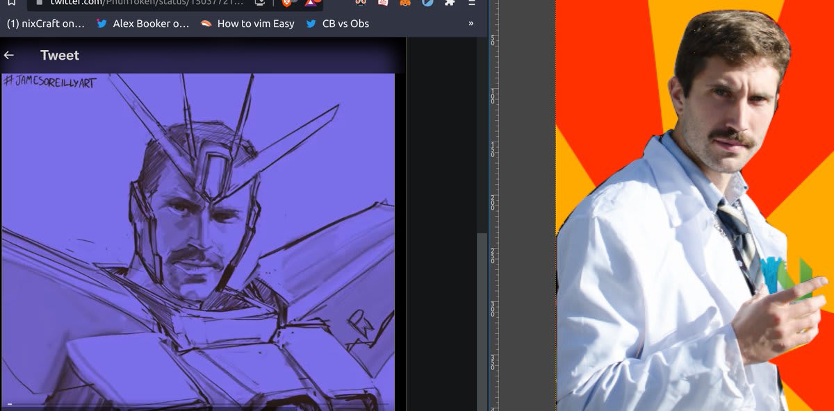
Task: Click the lab coat man canvas image
Action: coord(695,205)
